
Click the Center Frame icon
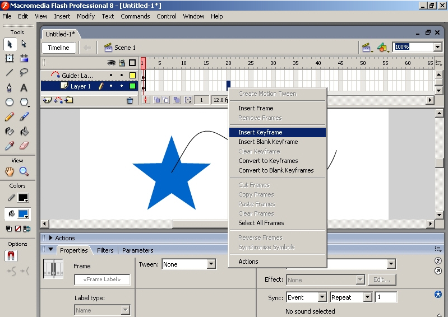point(146,100)
